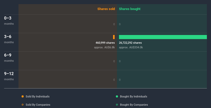Select the Sold By Individuals legend label
This screenshot has width=211, height=108.
(x=38, y=96)
